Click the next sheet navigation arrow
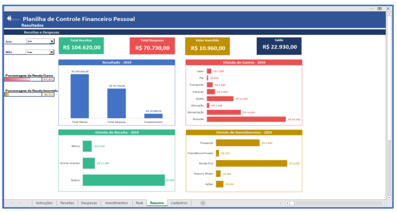 coord(20,203)
